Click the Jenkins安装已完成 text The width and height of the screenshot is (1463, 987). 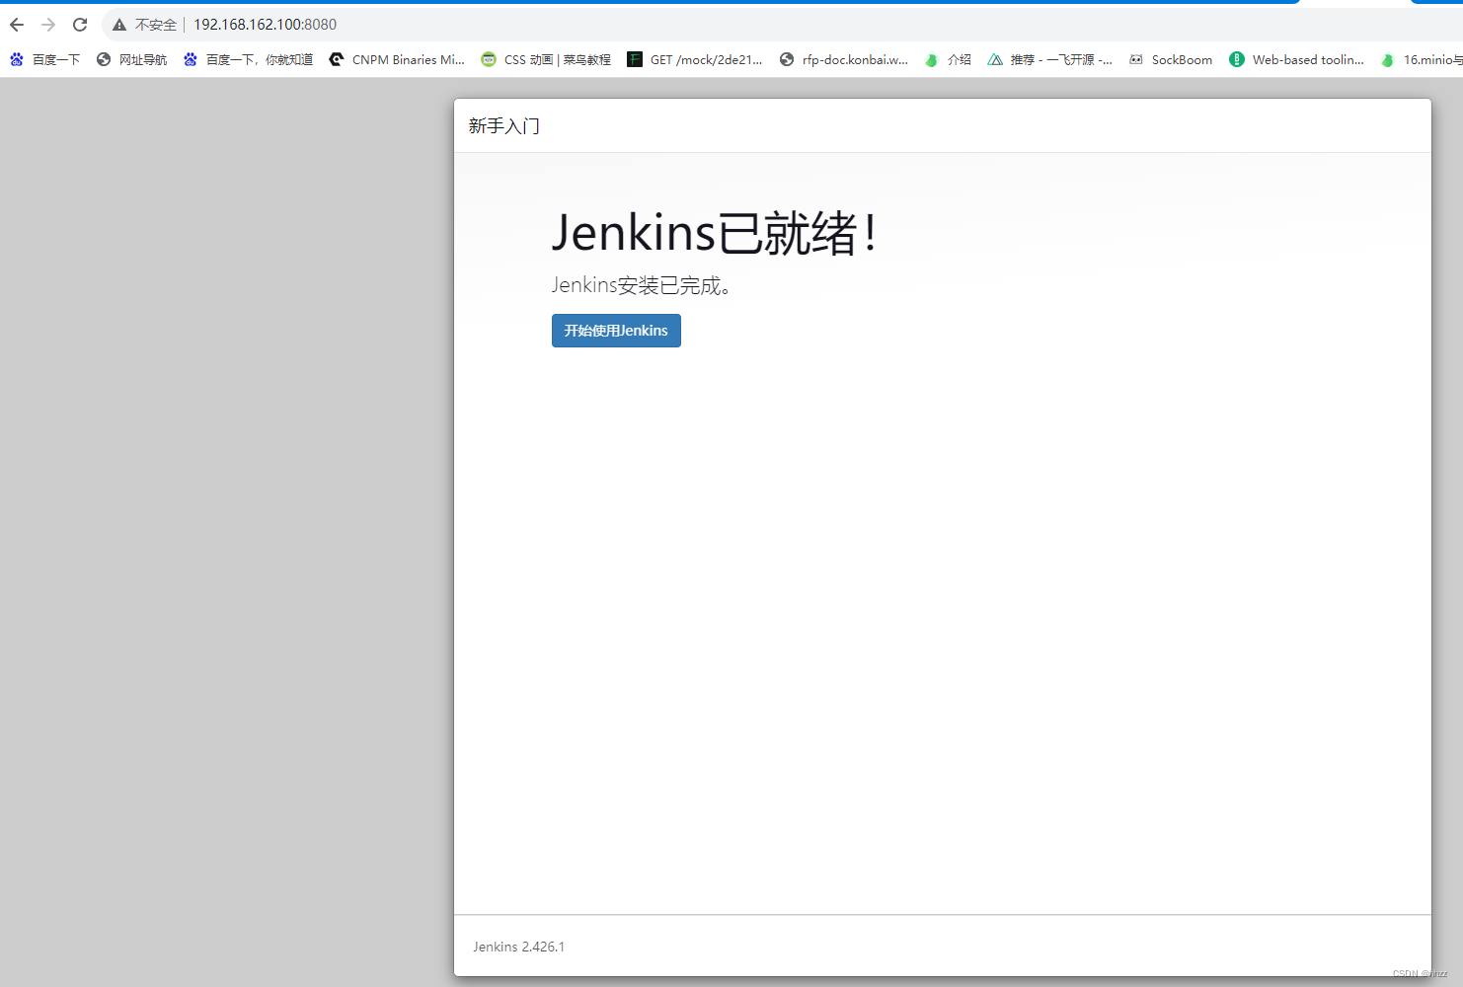point(641,285)
